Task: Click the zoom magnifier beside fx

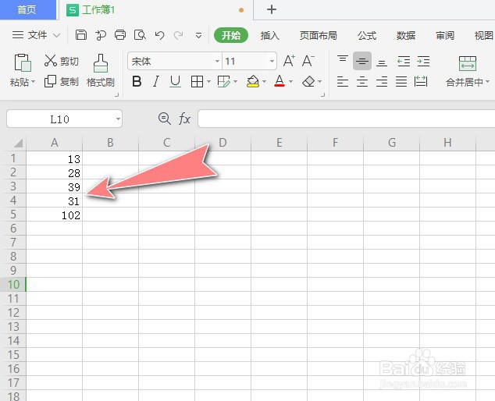Action: 164,119
